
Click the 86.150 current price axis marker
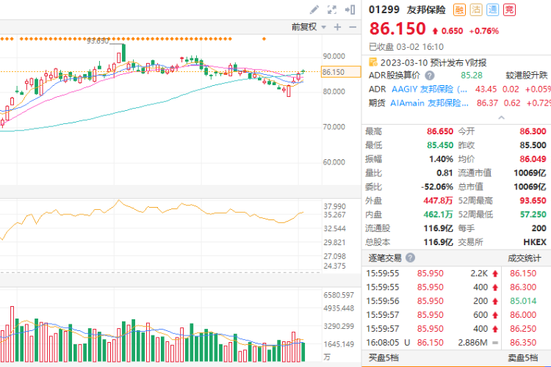click(334, 72)
